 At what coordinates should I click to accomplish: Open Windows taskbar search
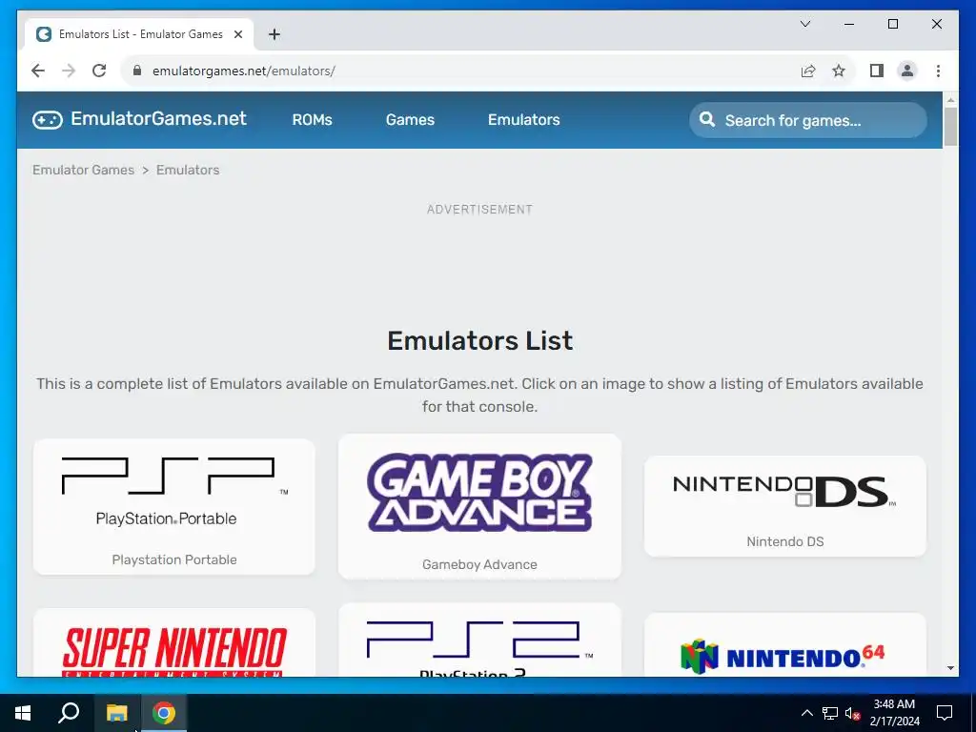(69, 713)
